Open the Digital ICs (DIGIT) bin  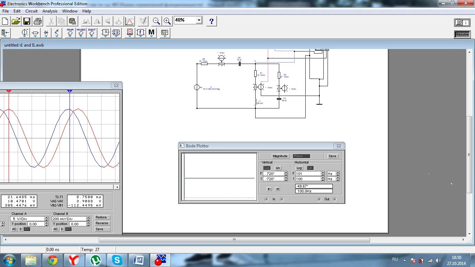pyautogui.click(x=92, y=33)
